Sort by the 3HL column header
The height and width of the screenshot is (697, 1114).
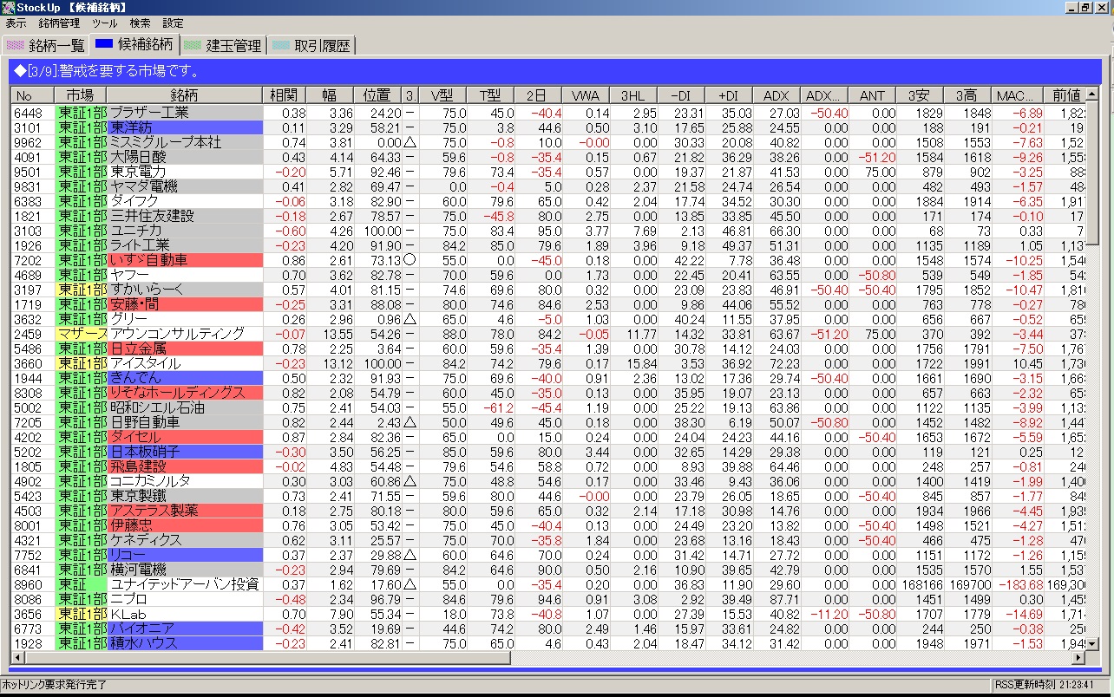(633, 95)
